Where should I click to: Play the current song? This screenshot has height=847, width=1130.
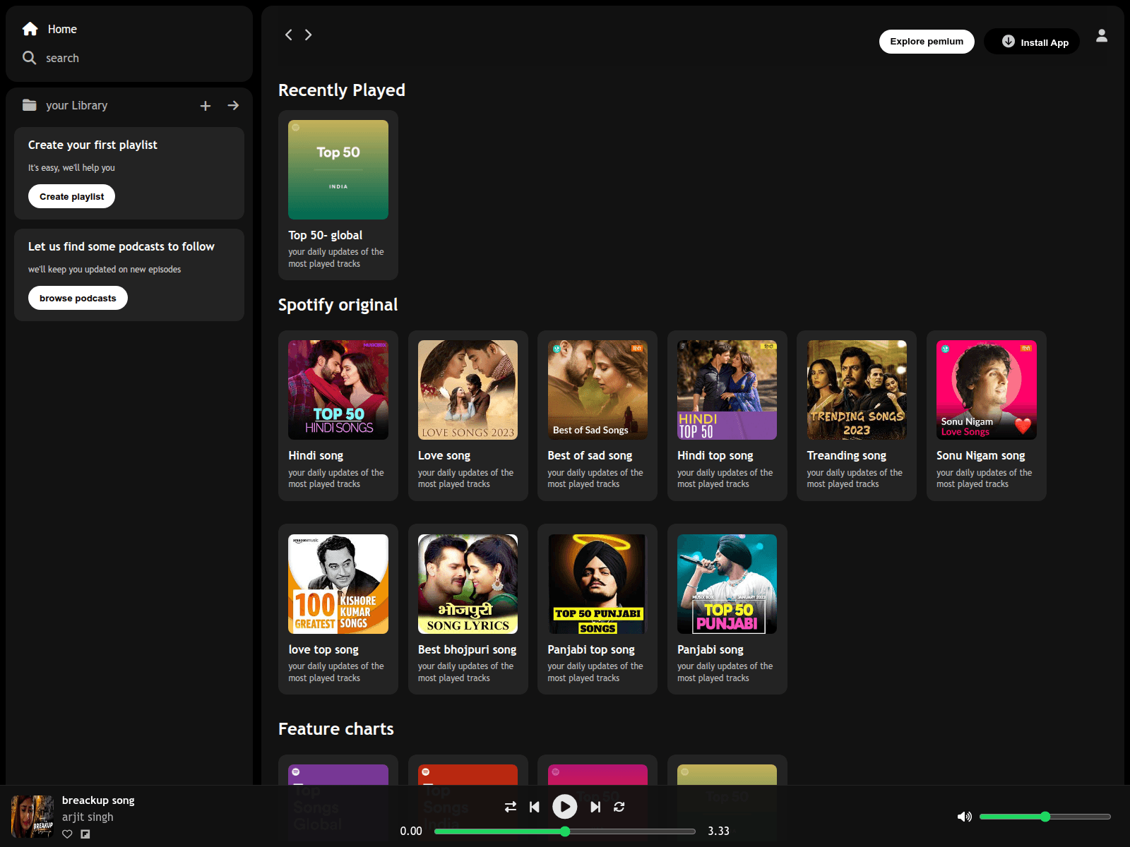[564, 806]
